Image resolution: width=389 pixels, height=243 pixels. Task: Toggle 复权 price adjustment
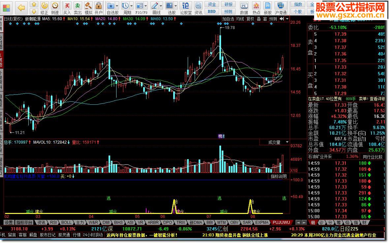250,19
